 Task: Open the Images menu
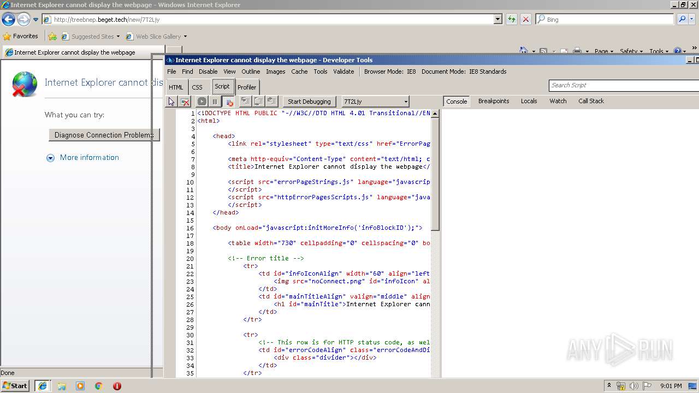point(275,72)
